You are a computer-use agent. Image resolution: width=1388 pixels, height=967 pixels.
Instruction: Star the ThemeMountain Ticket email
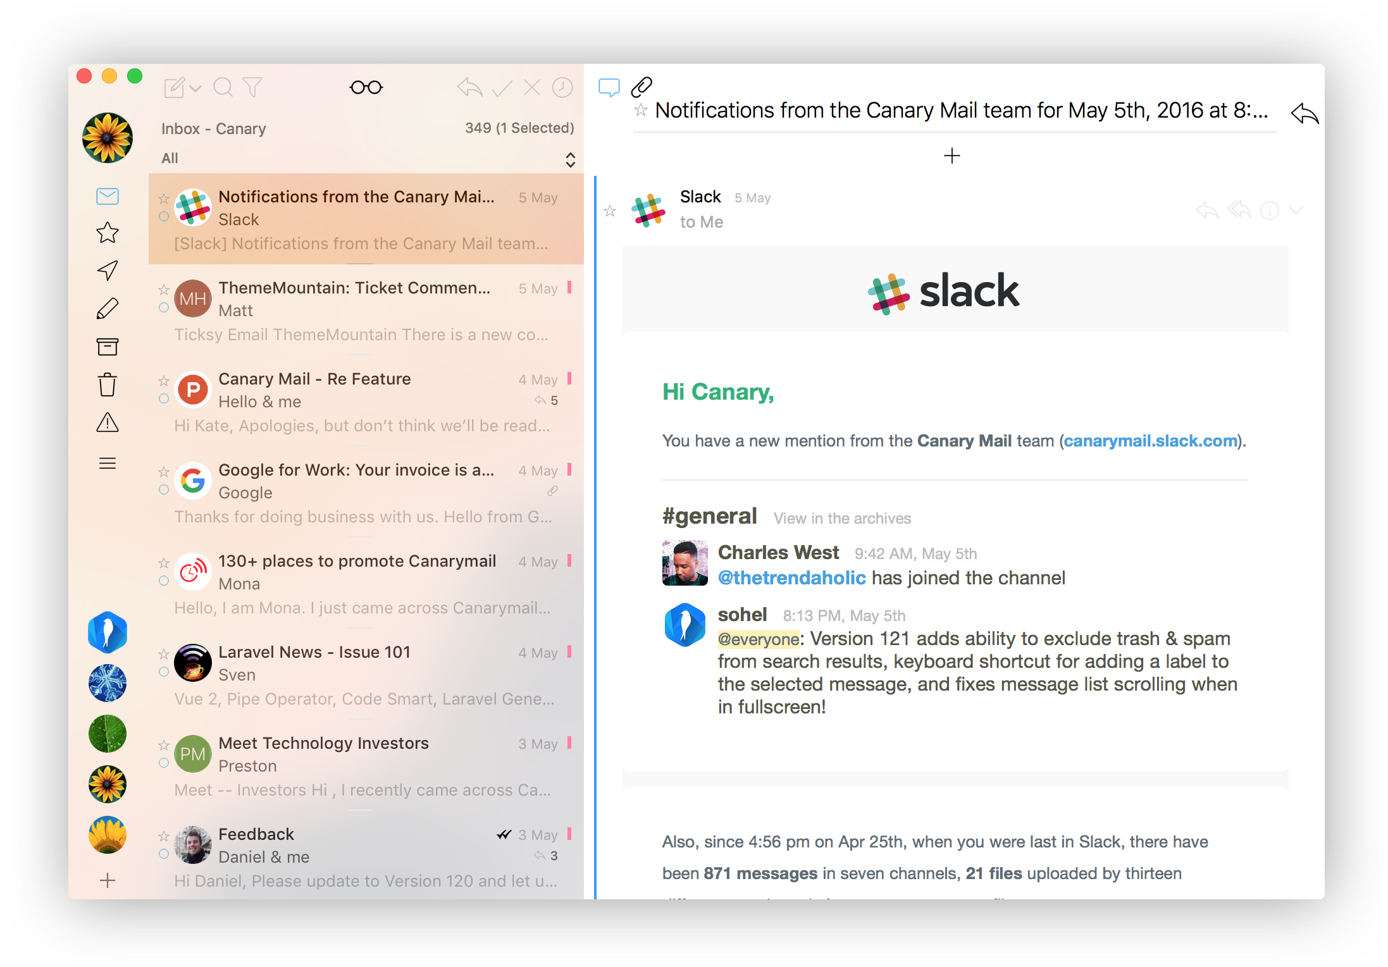click(164, 290)
